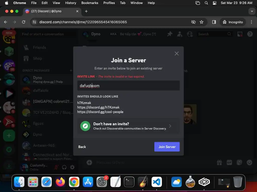Image resolution: width=257 pixels, height=192 pixels.
Task: Reload the Discord page
Action: (x=24, y=22)
